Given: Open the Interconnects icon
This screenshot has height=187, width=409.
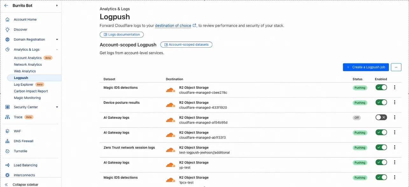Looking at the screenshot, I should coord(7,175).
